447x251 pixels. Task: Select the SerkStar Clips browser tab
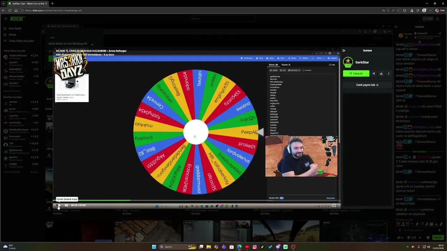(x=28, y=3)
